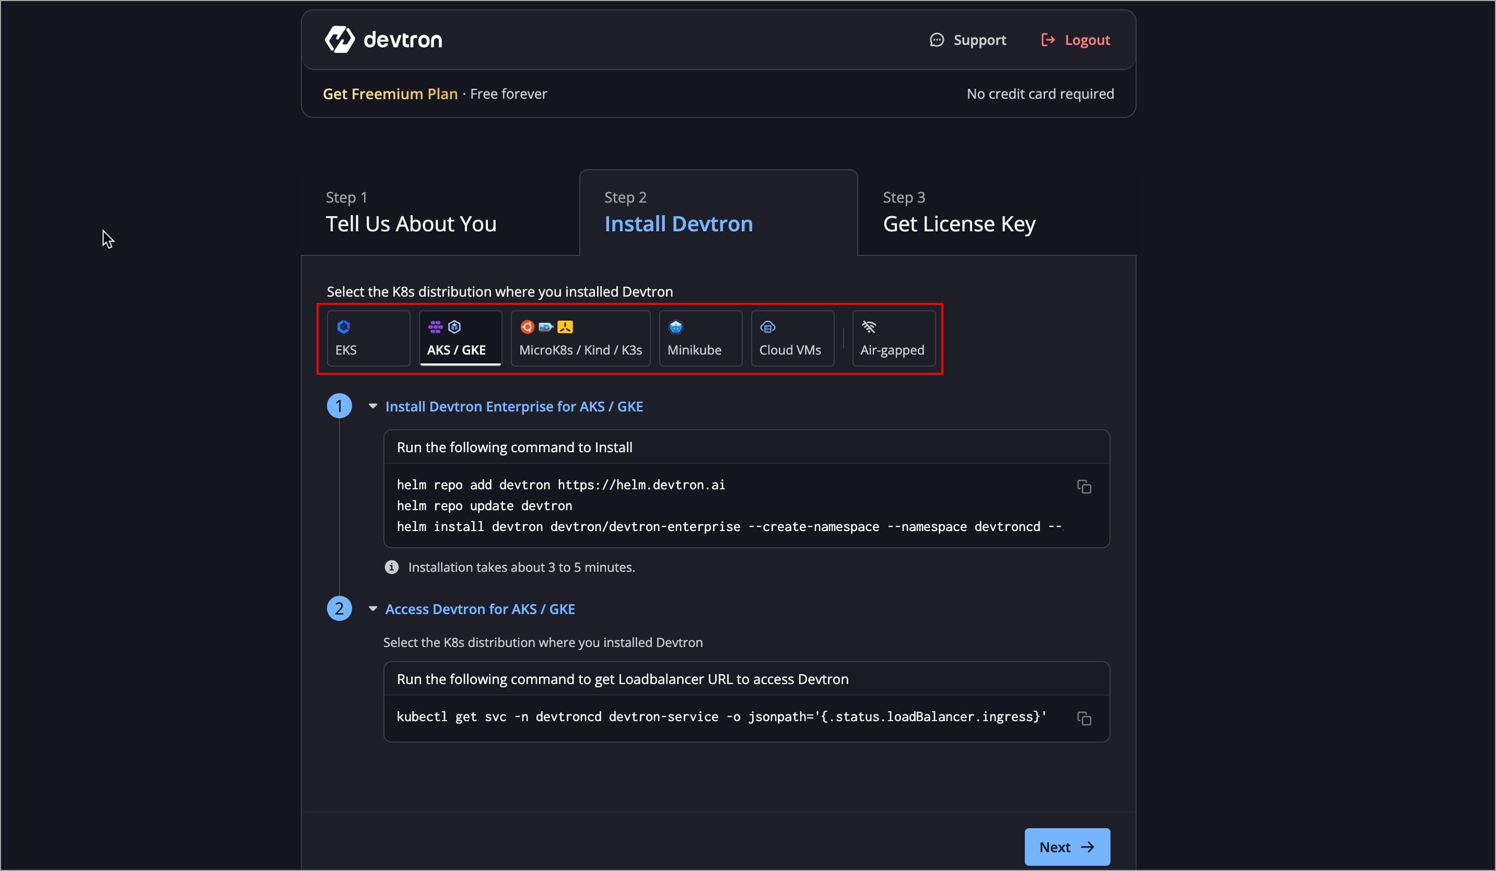
Task: Click the Support chat bubble icon
Action: 936,40
